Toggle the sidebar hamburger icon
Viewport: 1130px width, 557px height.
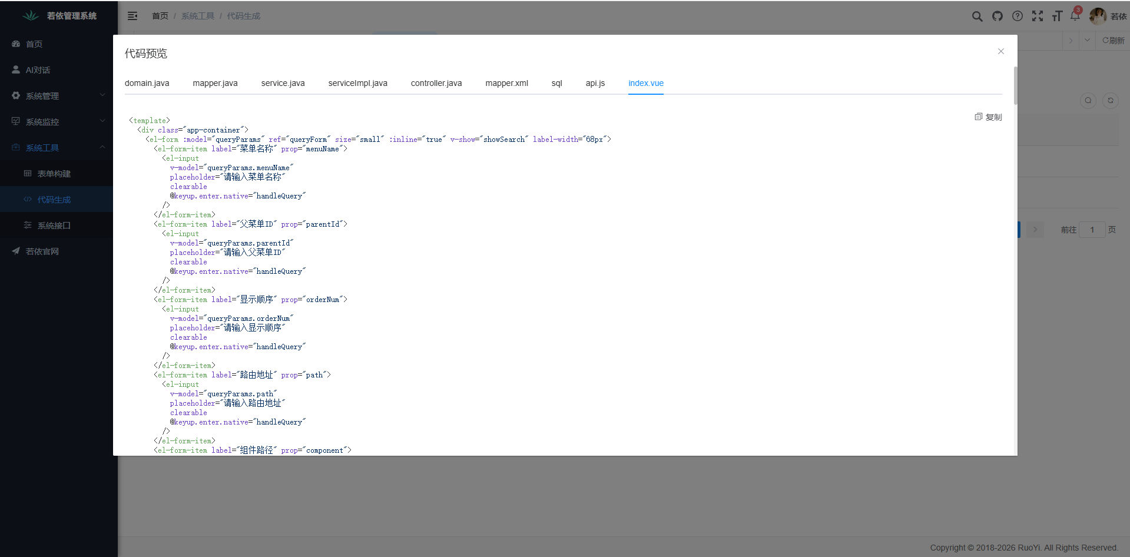[132, 16]
